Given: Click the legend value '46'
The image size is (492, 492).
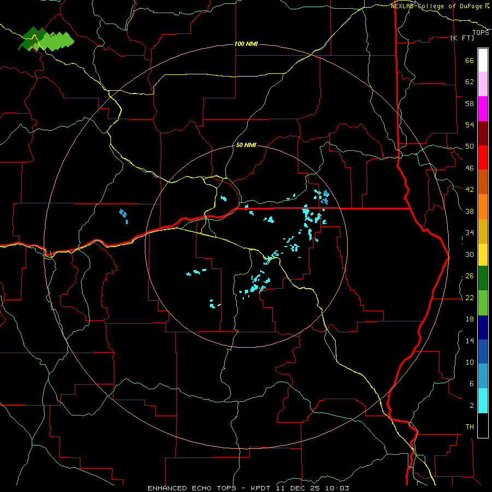Looking at the screenshot, I should [x=470, y=168].
